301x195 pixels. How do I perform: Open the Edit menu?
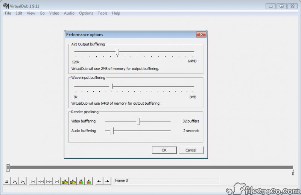point(19,13)
